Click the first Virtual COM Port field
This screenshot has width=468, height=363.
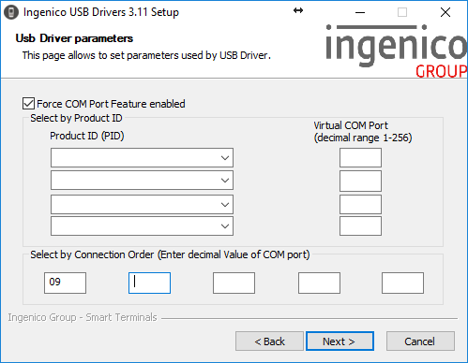click(360, 158)
